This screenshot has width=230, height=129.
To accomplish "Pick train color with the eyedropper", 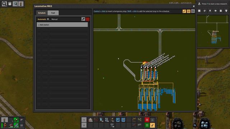I will tap(83, 19).
